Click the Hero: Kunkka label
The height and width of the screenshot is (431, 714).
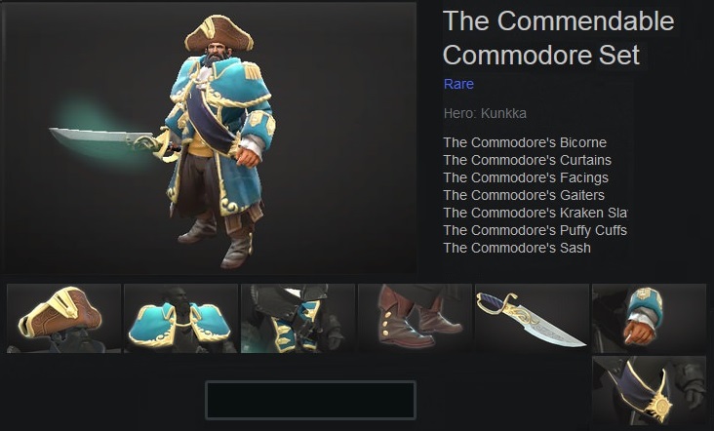[x=485, y=113]
